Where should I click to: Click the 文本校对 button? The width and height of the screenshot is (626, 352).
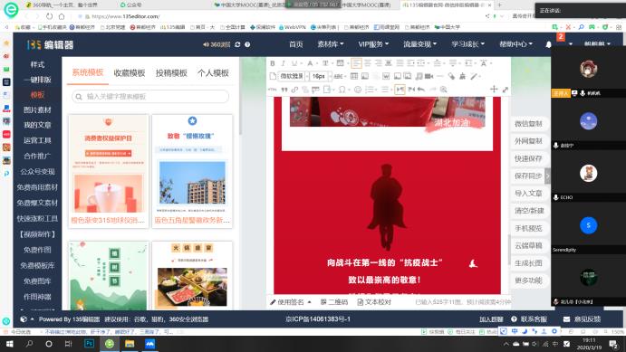(374, 302)
